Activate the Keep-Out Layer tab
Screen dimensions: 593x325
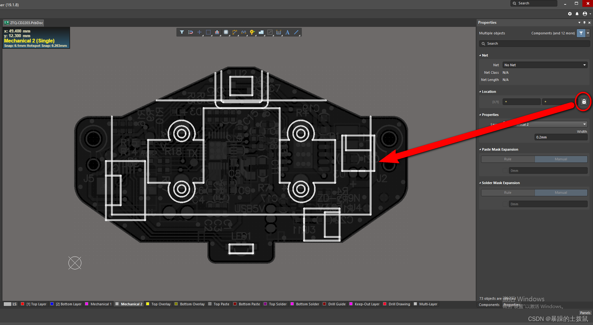click(x=364, y=304)
